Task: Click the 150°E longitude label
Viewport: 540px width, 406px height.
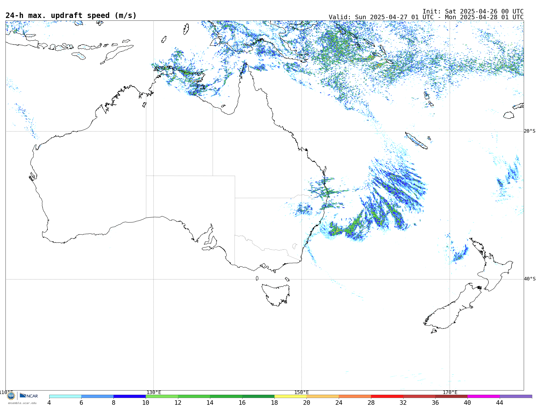Action: coord(302,393)
